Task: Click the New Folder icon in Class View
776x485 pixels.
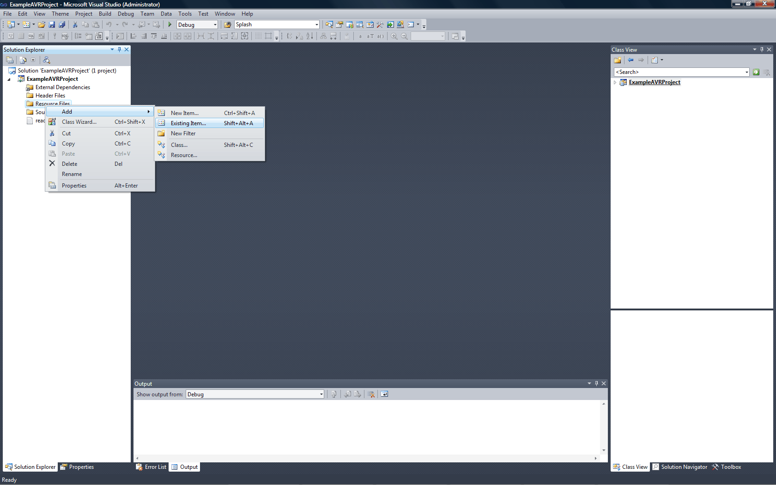Action: pyautogui.click(x=618, y=60)
